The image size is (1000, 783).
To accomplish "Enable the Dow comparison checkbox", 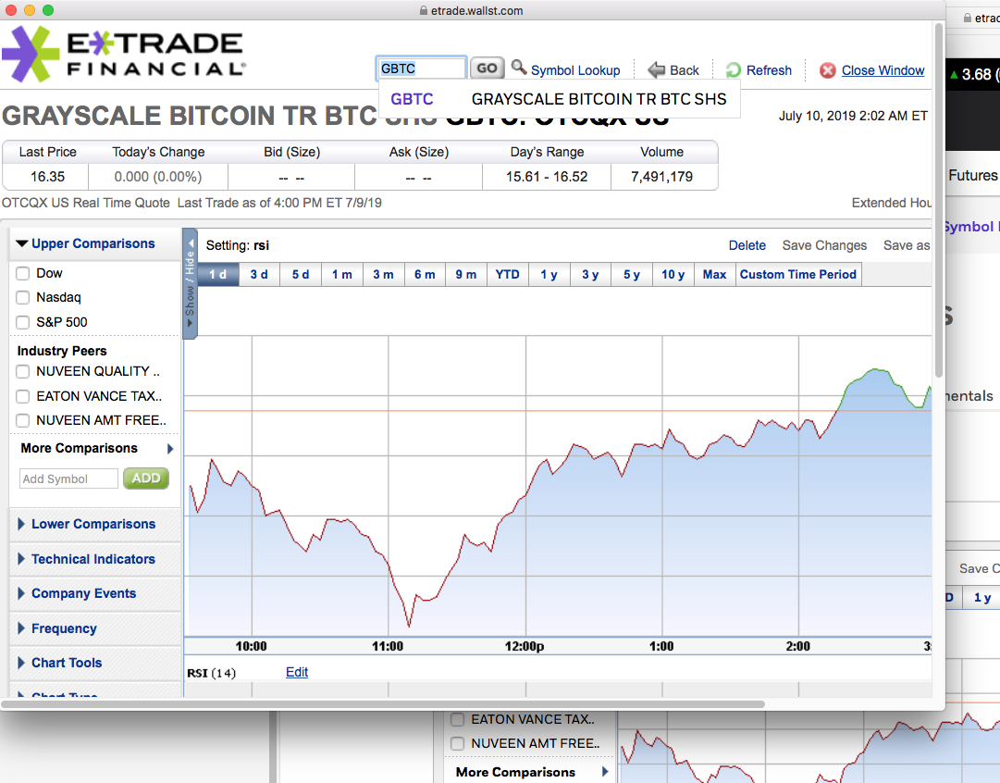I will tap(23, 274).
